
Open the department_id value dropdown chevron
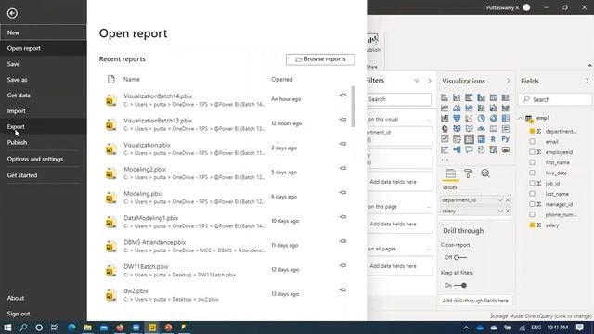coord(500,200)
